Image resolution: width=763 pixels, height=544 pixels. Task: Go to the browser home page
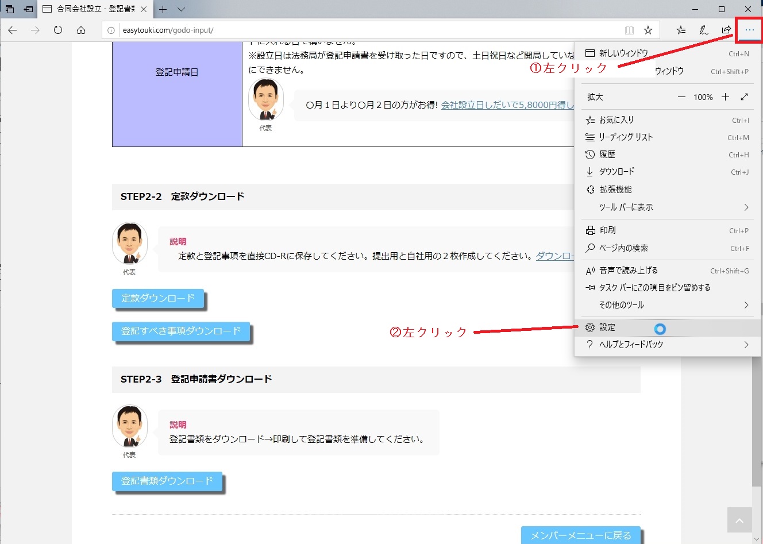81,30
